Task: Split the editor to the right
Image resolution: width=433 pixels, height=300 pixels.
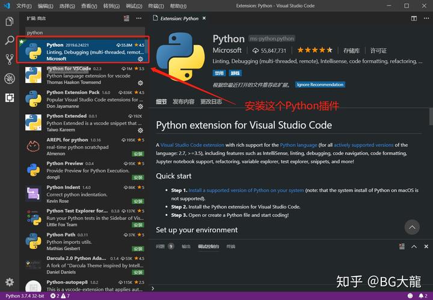Action: tap(414, 19)
